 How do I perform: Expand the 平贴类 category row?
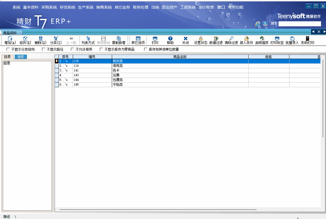(66, 85)
